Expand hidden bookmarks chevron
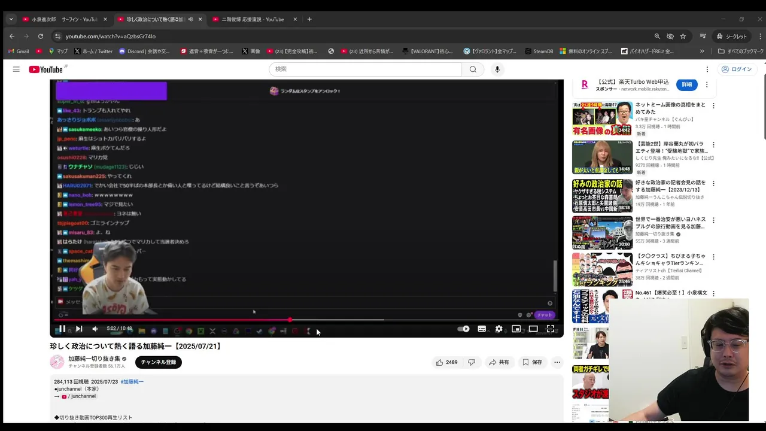 pos(702,51)
